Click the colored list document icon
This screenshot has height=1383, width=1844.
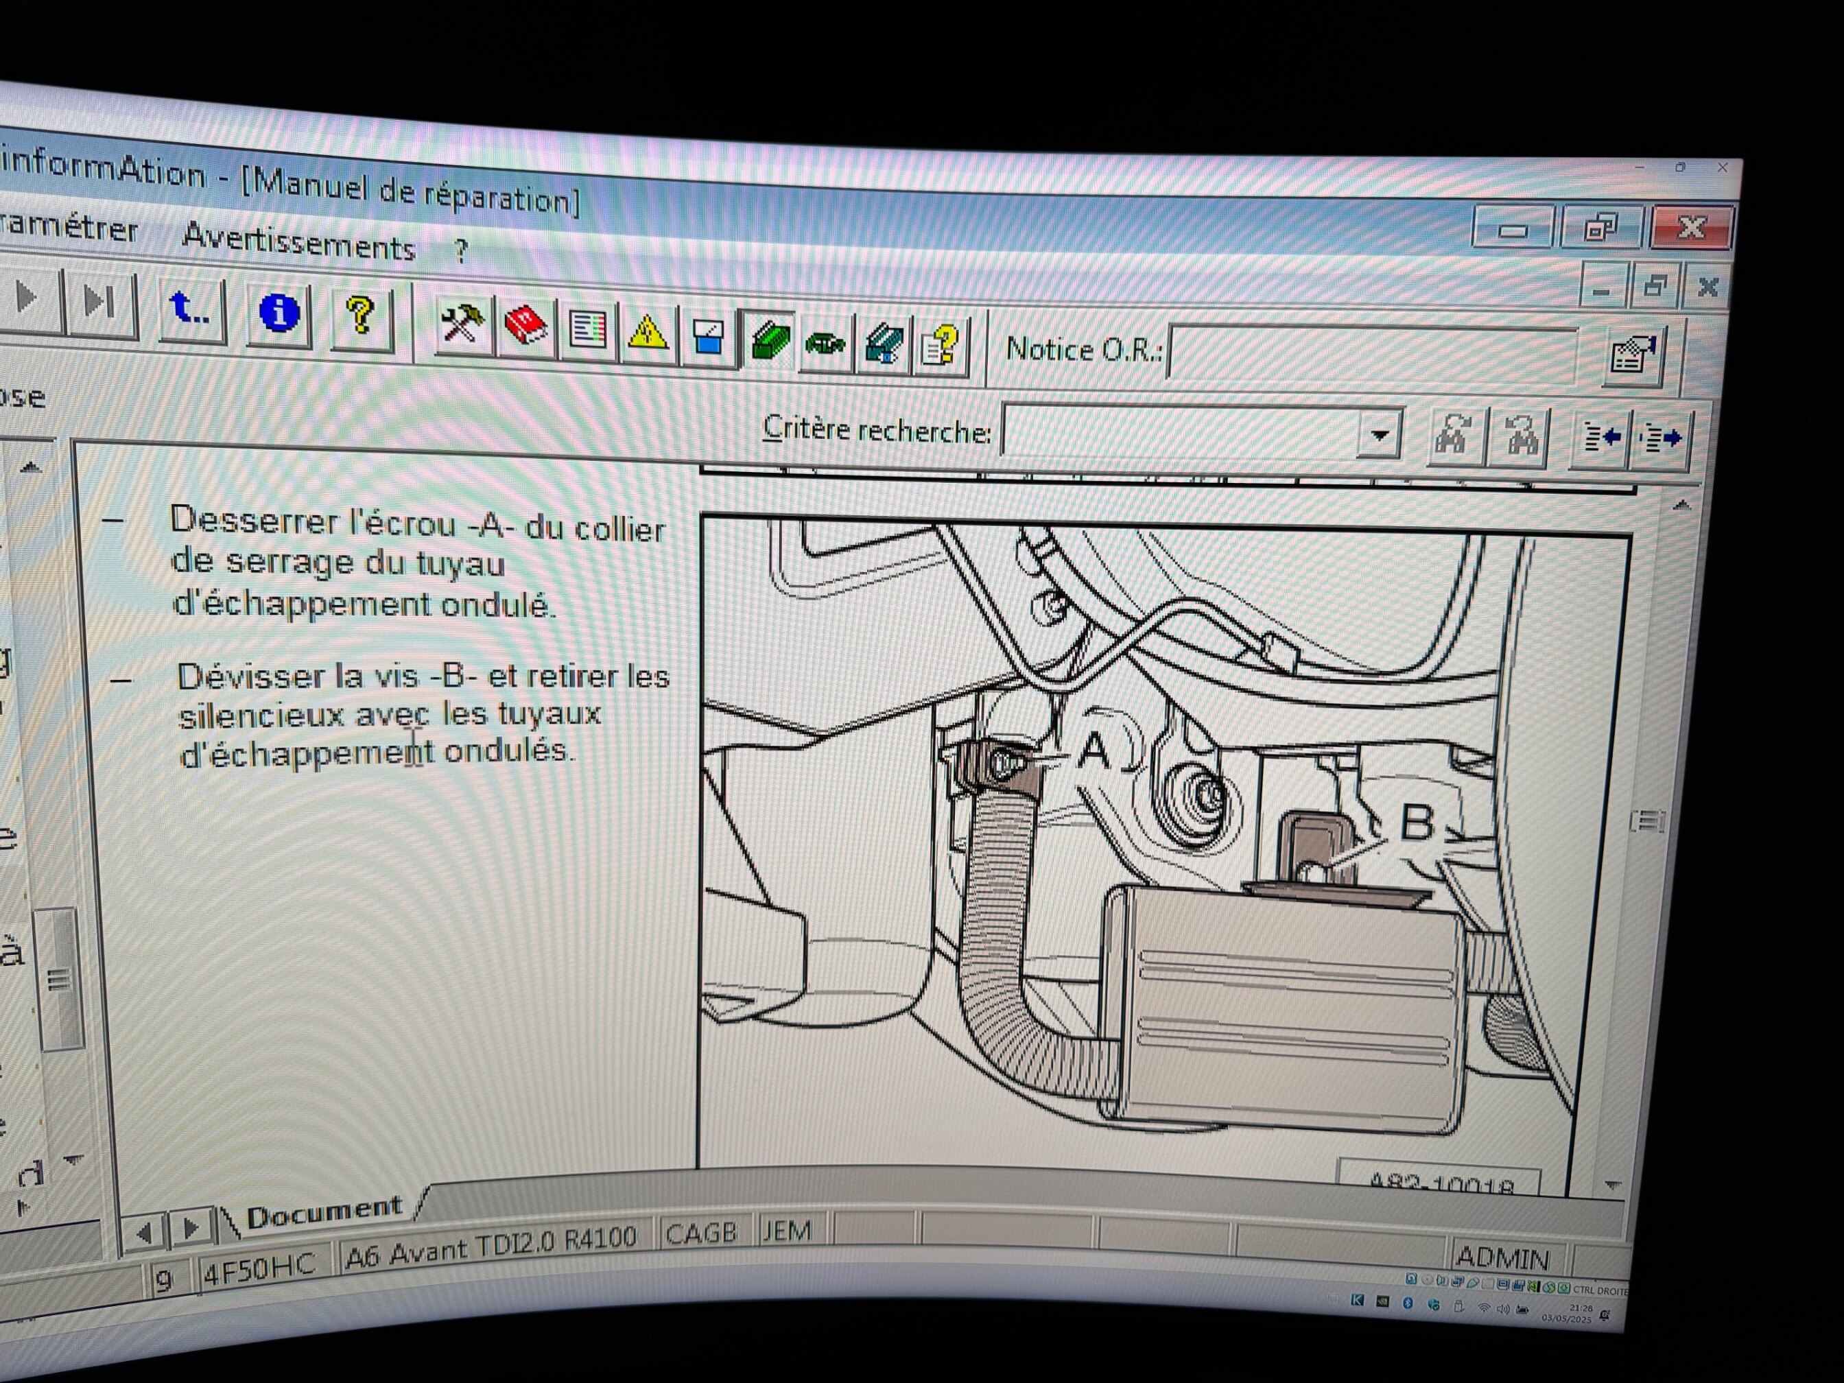(588, 331)
